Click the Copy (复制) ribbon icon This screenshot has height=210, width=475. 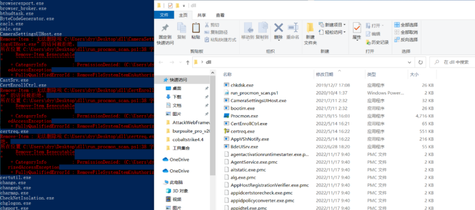tap(181, 28)
